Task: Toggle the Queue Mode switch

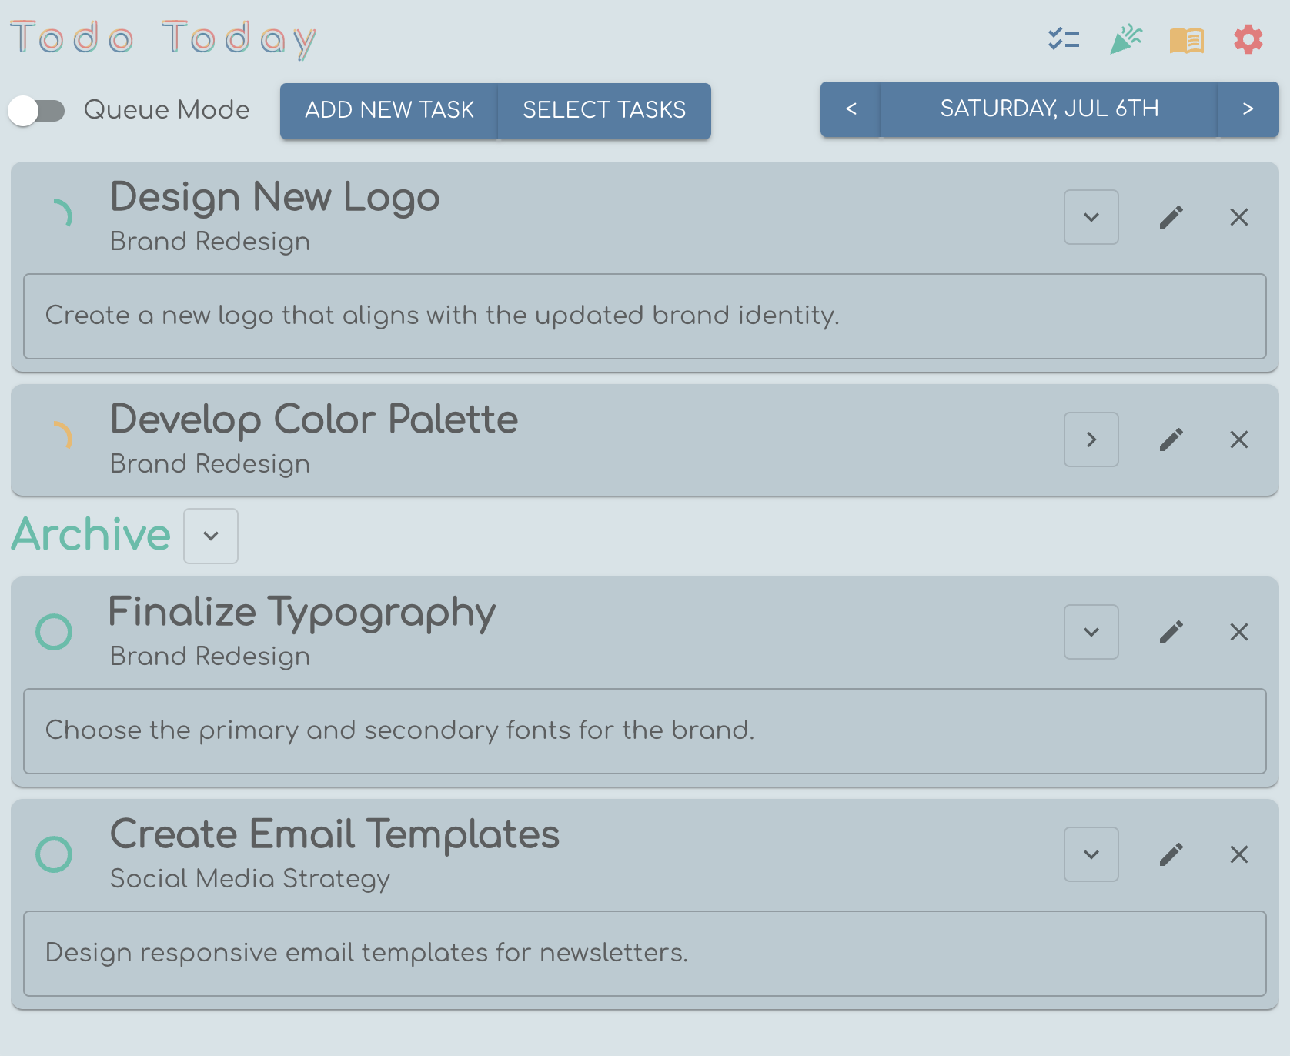Action: click(36, 110)
